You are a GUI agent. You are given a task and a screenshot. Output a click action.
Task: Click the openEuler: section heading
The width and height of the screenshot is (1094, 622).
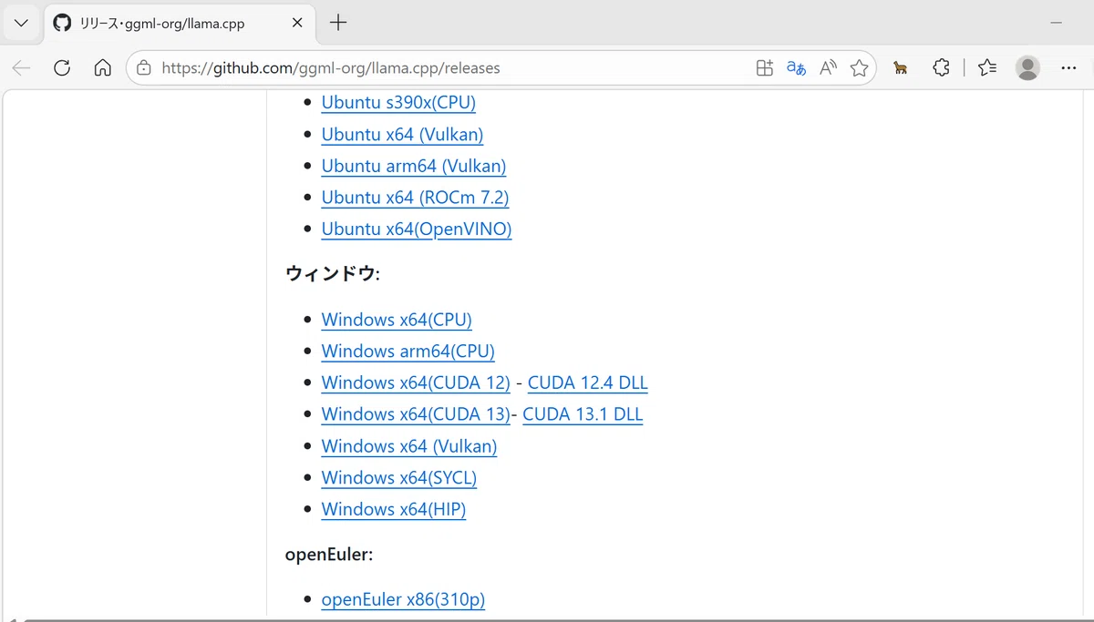coord(329,554)
